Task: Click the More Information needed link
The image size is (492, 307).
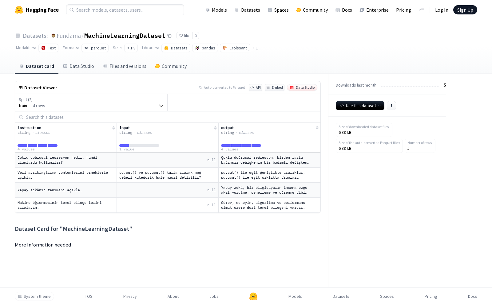Action: (43, 245)
